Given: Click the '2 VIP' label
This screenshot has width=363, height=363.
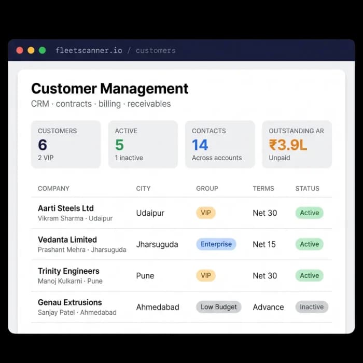Looking at the screenshot, I should [46, 158].
